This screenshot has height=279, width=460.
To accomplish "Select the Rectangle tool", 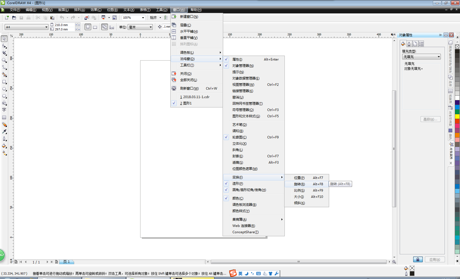I will point(4,82).
